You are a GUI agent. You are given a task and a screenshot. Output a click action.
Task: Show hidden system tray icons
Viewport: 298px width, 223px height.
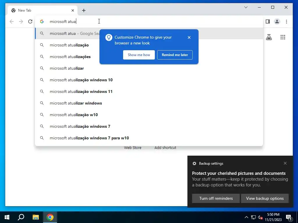pyautogui.click(x=246, y=217)
